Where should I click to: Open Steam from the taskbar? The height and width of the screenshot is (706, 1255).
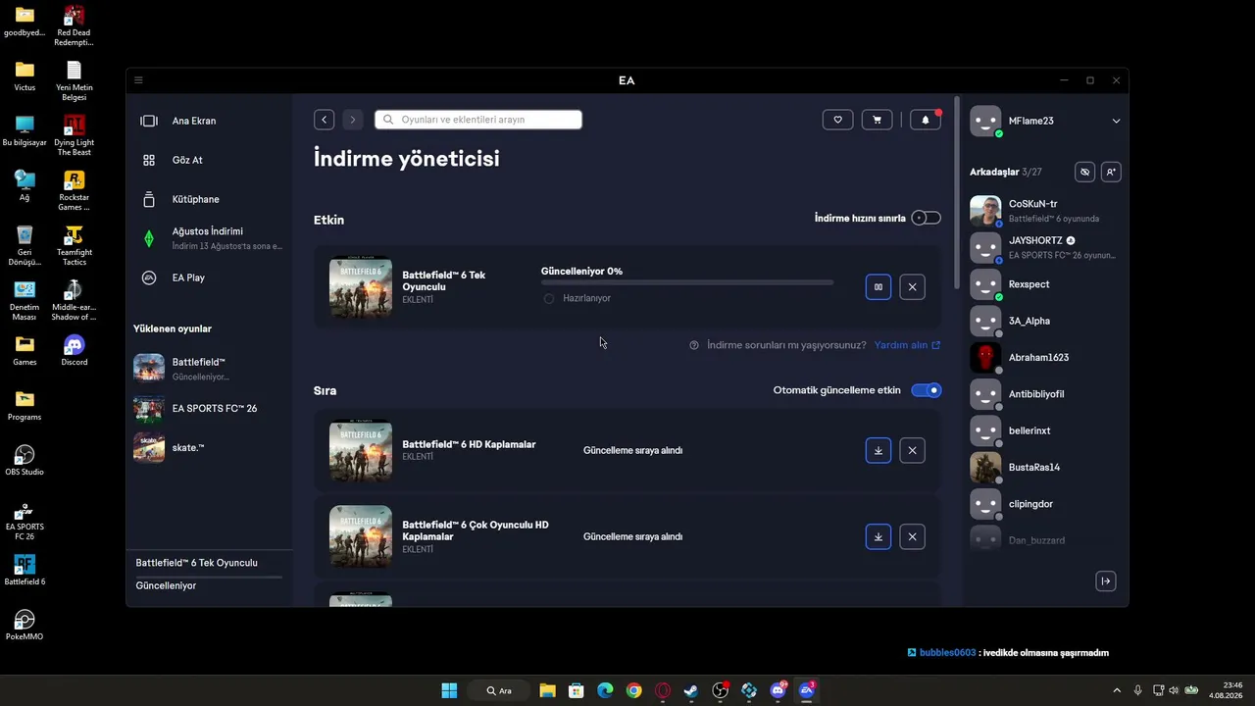[x=691, y=690]
